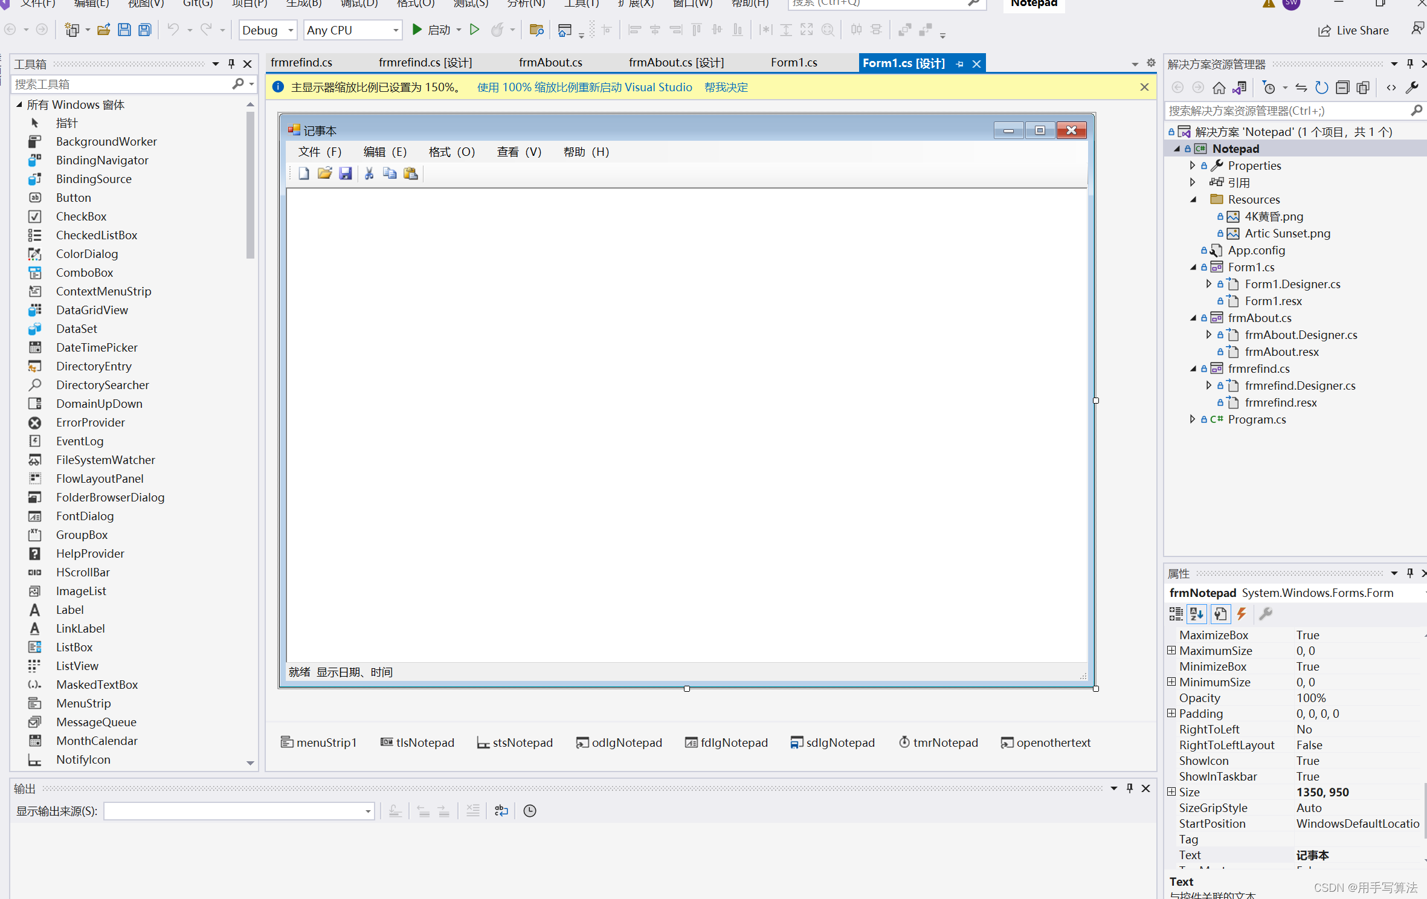Click the Refresh icon in Solution Explorer toolbar
The width and height of the screenshot is (1427, 899).
pyautogui.click(x=1322, y=88)
